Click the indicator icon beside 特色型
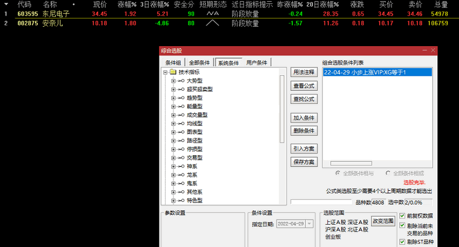The height and width of the screenshot is (247, 459). 181,201
